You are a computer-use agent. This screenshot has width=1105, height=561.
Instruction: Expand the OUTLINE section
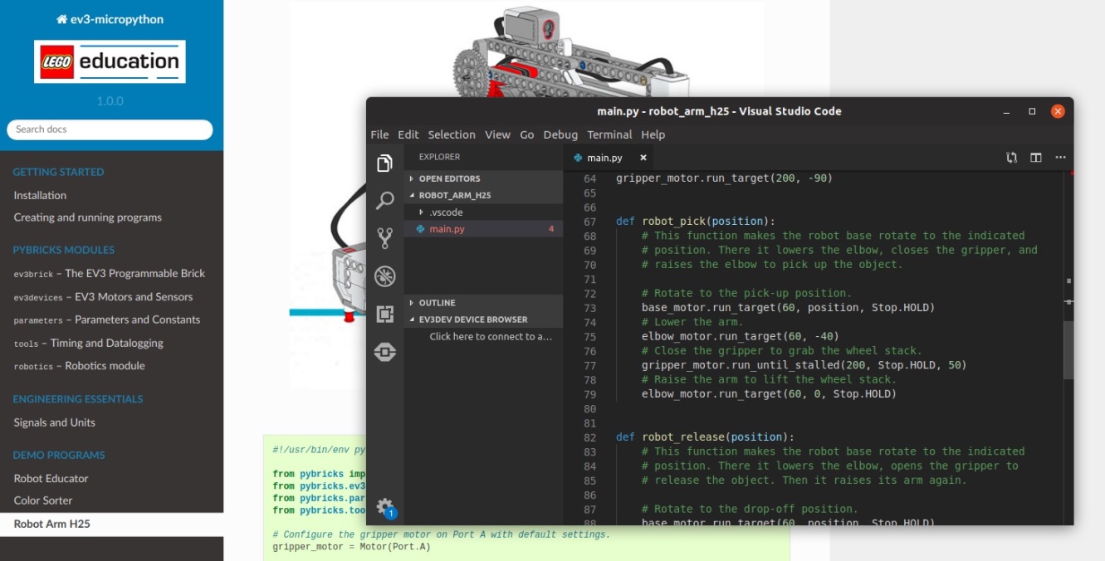483,303
